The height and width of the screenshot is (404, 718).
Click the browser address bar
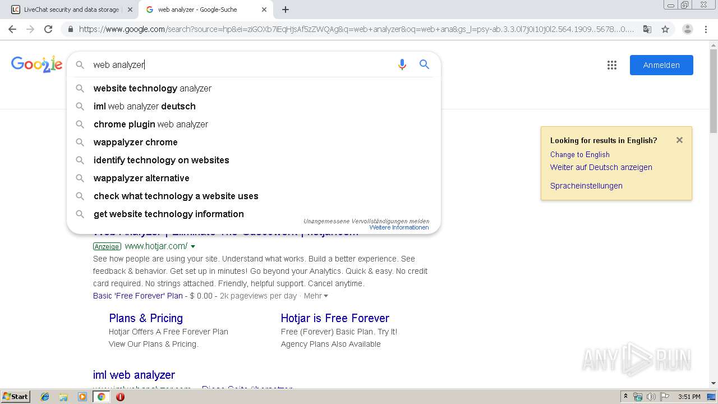[357, 29]
